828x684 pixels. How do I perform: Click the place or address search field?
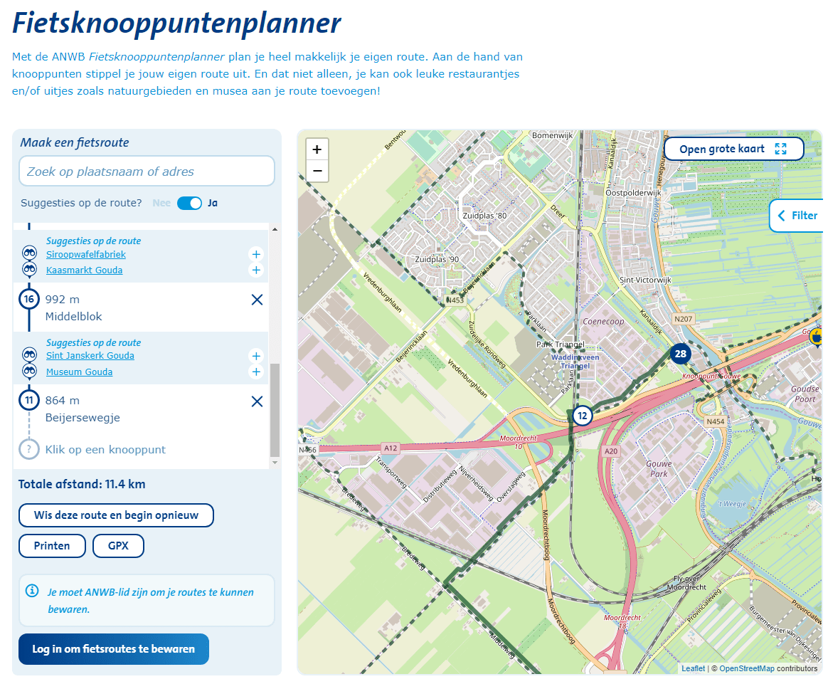click(147, 172)
